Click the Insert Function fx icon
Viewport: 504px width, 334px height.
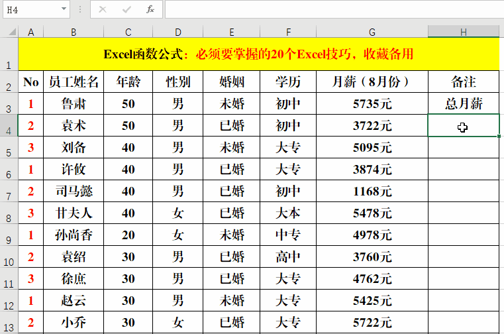coord(150,10)
